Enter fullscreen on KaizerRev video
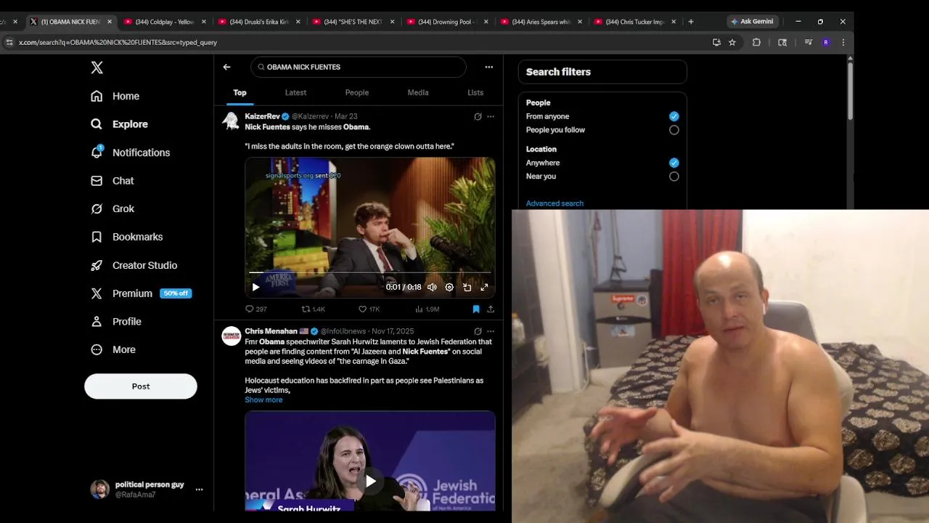The width and height of the screenshot is (929, 523). pos(484,287)
